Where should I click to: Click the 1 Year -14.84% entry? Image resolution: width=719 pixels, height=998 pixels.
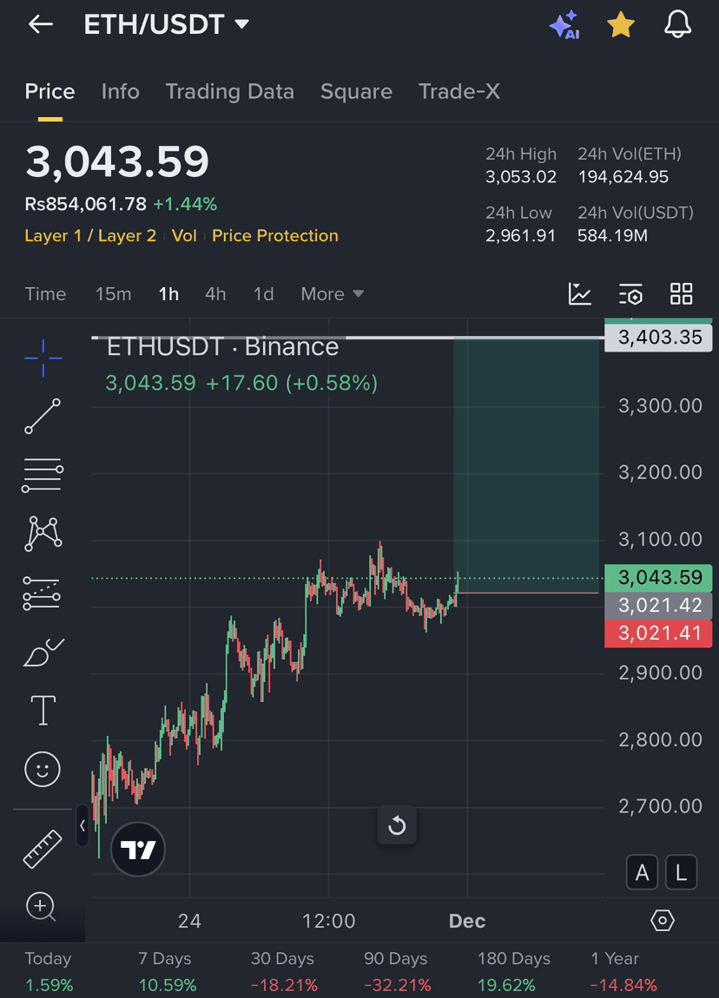(x=623, y=972)
